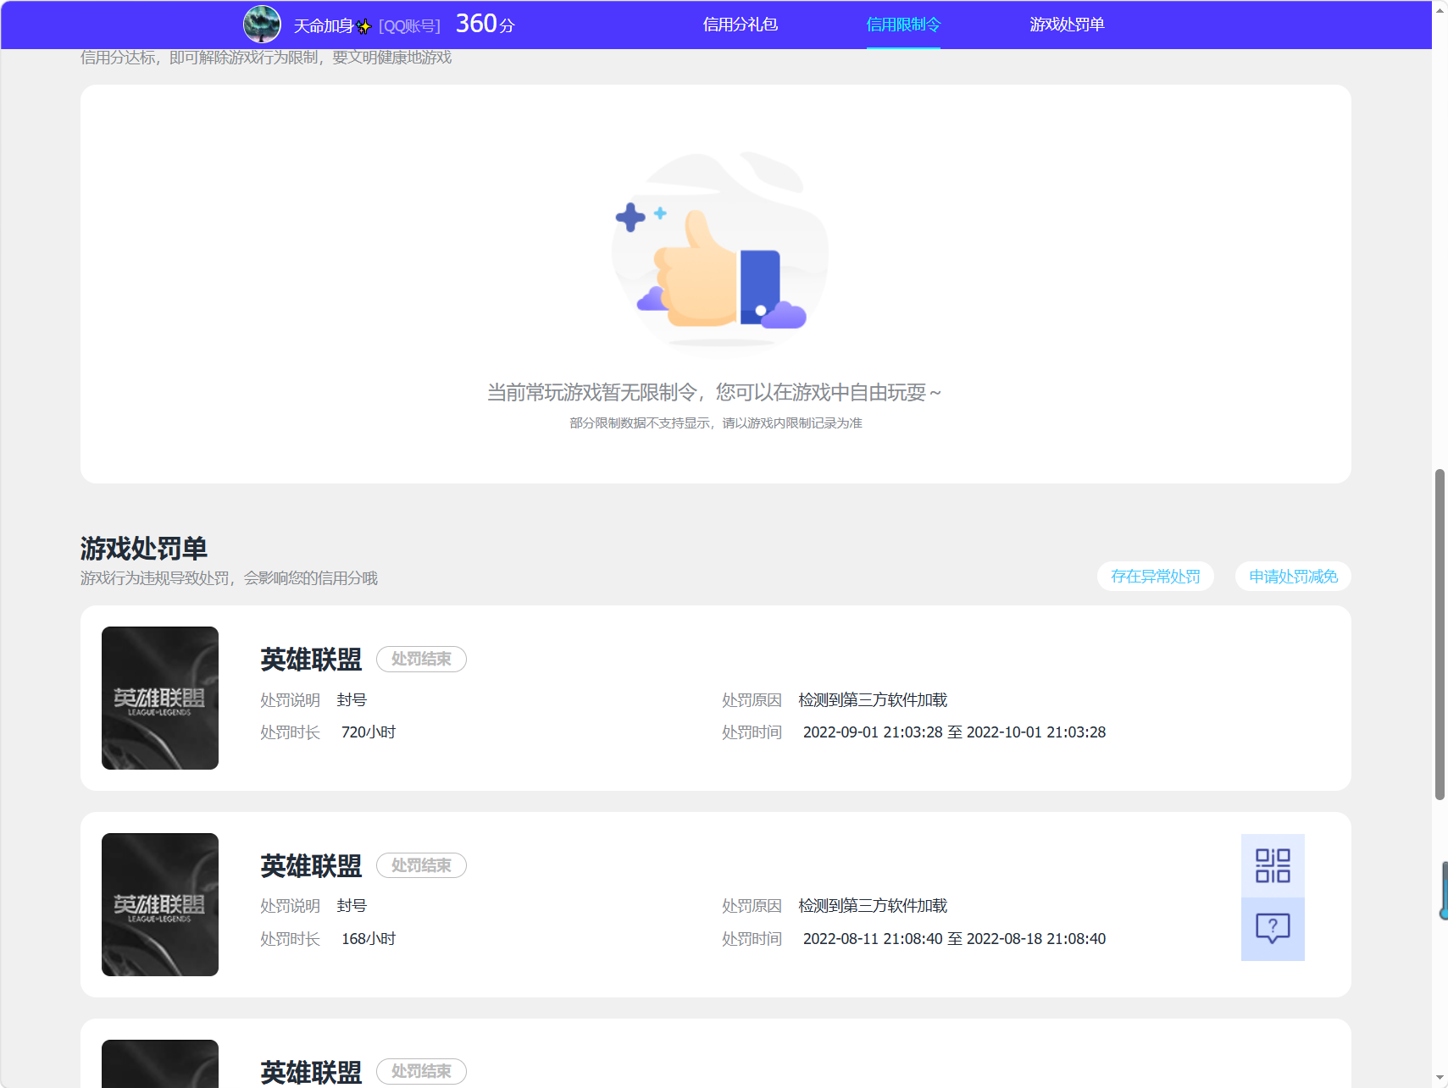Click the scrollbar down arrow
Image resolution: width=1448 pixels, height=1088 pixels.
click(x=1440, y=1078)
